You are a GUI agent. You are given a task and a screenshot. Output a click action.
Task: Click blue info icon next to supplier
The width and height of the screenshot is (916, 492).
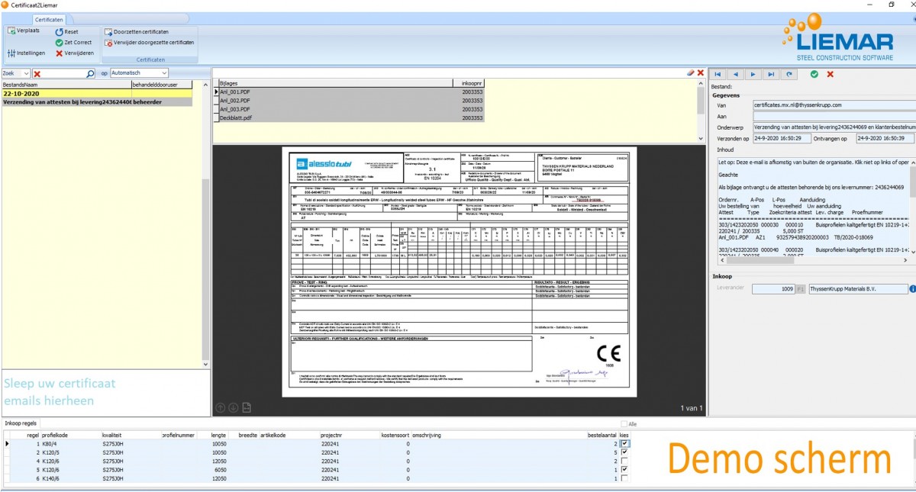pos(913,289)
